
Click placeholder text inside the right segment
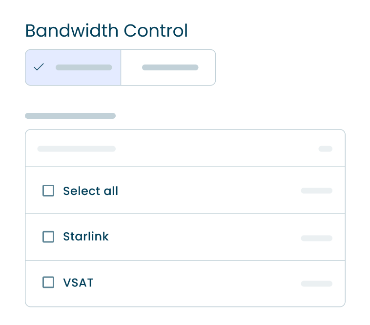tap(170, 67)
